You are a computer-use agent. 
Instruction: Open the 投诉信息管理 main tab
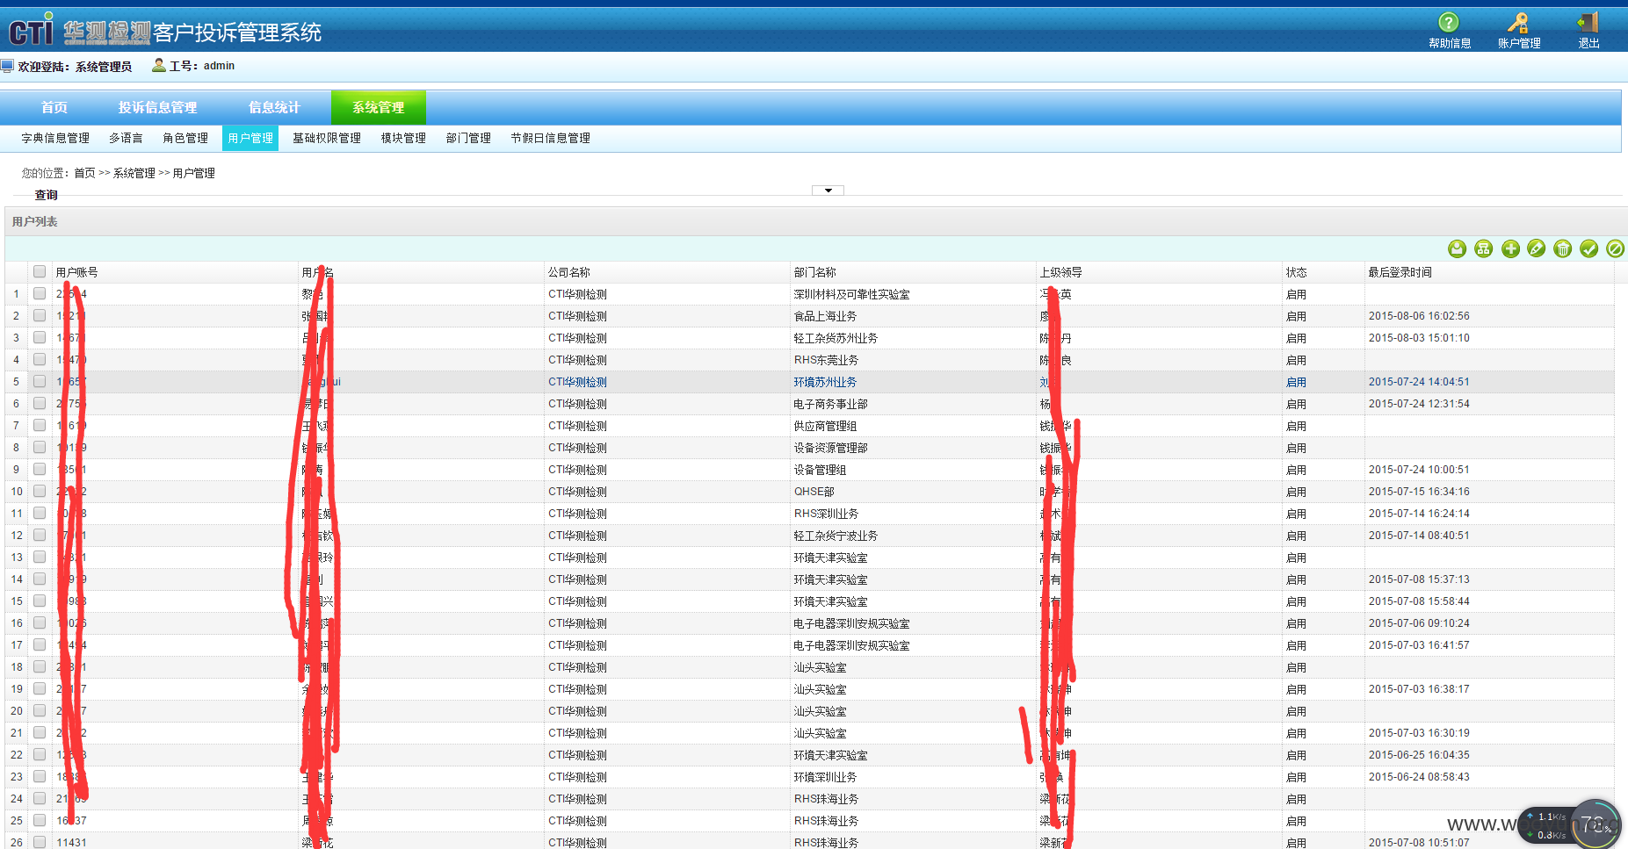(x=158, y=107)
